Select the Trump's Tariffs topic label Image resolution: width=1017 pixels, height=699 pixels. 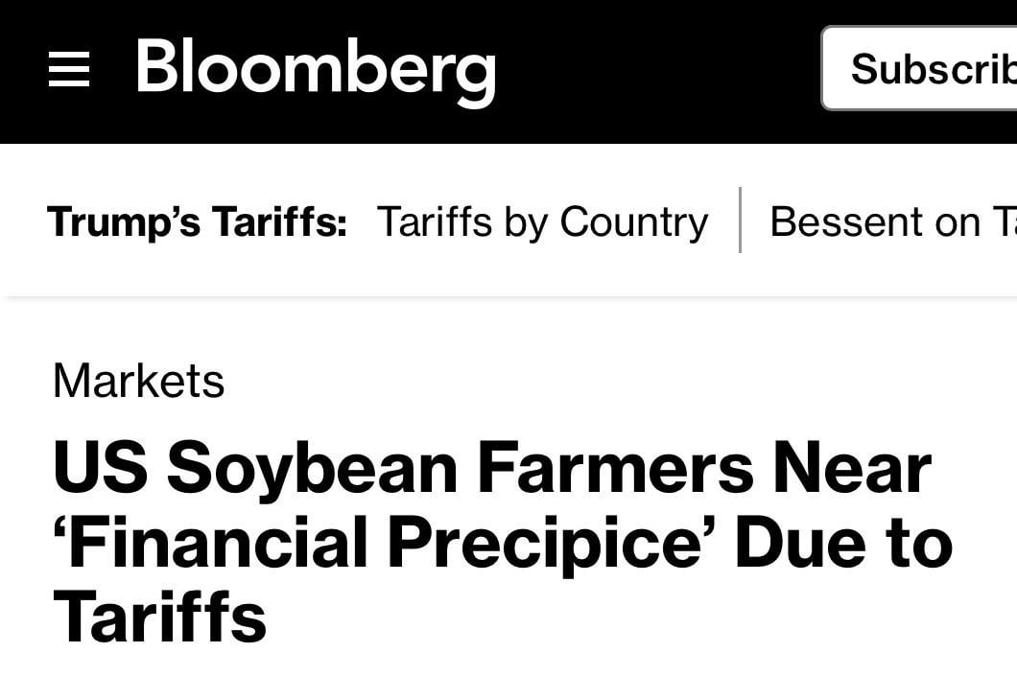click(x=197, y=221)
